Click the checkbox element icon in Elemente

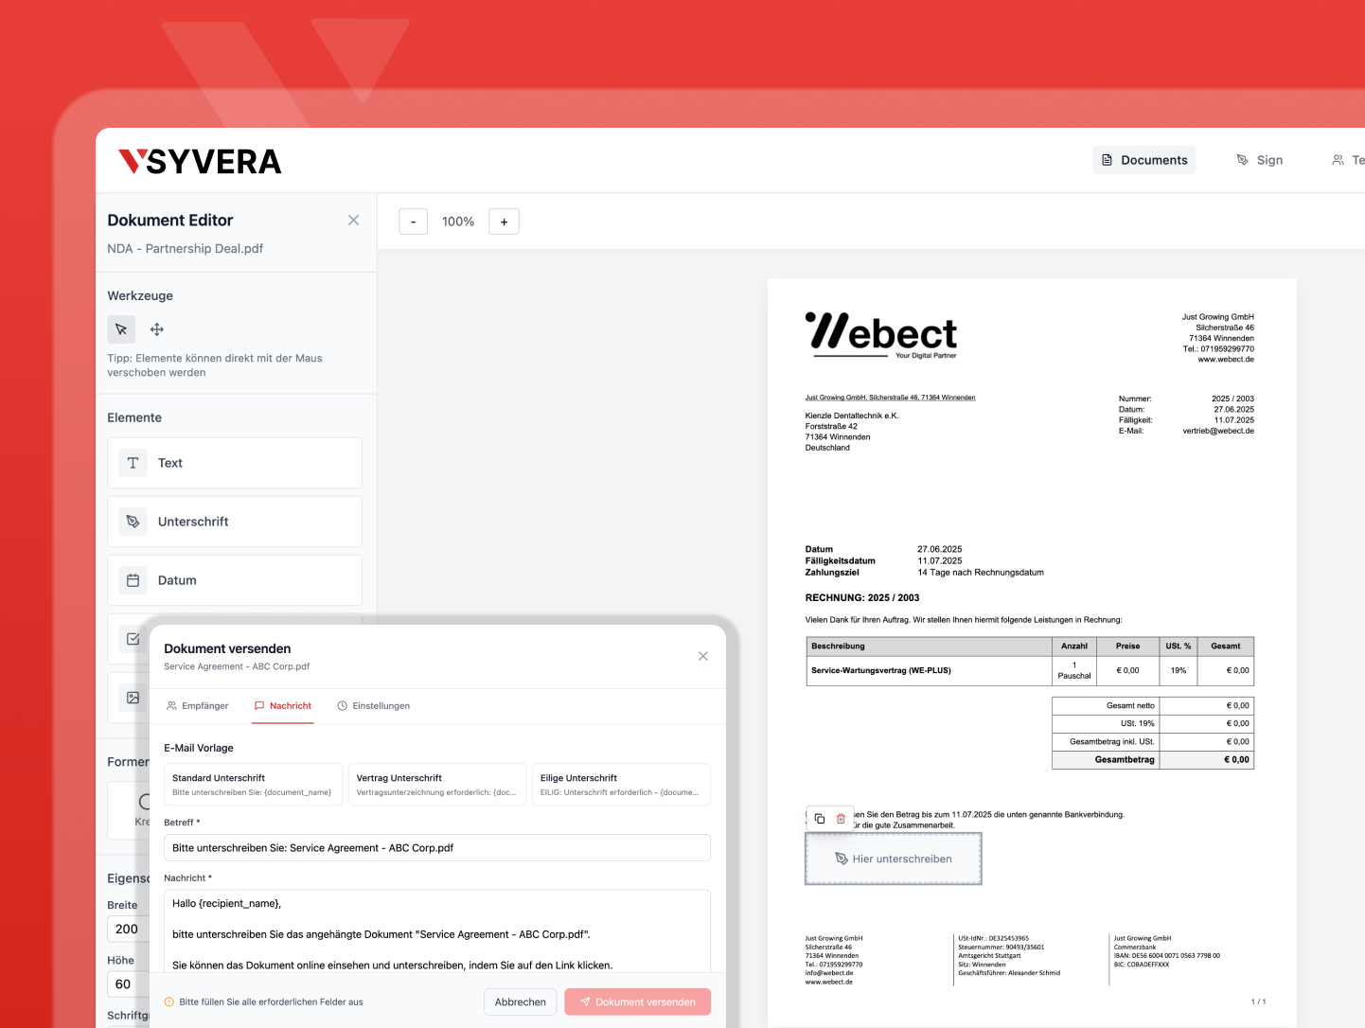pyautogui.click(x=133, y=639)
